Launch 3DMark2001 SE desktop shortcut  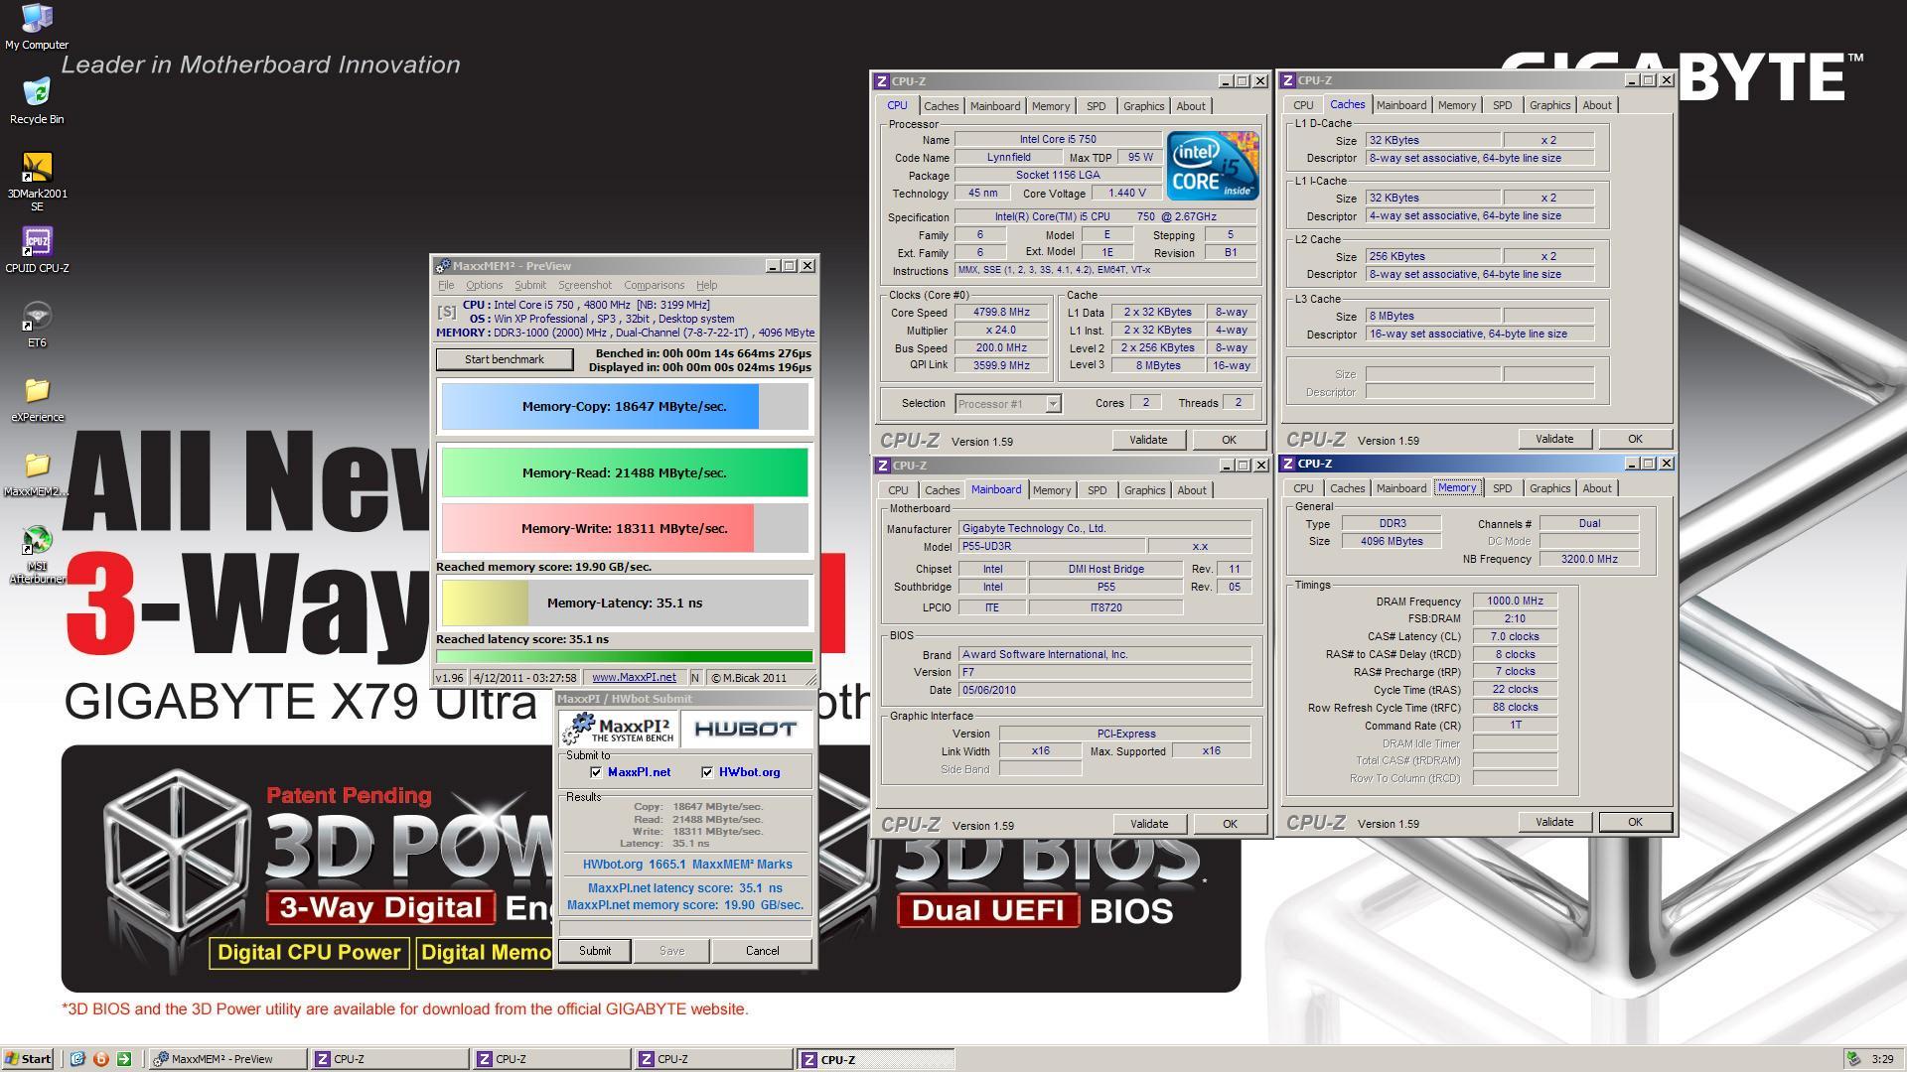coord(37,182)
